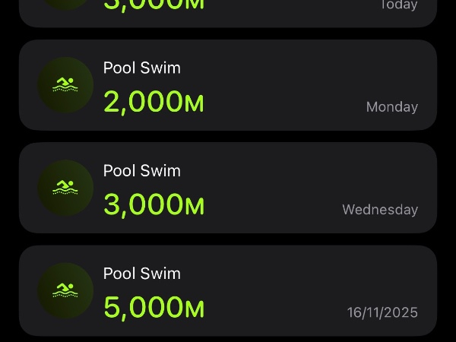Tap the Pool Swim title above 5,000M
The height and width of the screenshot is (342, 456).
[142, 273]
